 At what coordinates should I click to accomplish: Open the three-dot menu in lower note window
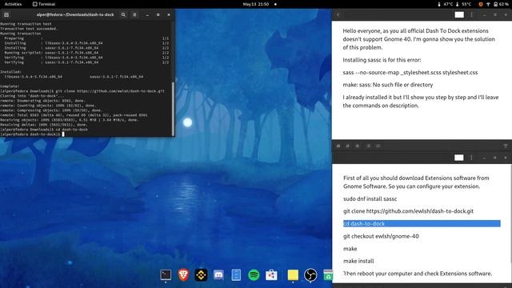tap(471, 158)
